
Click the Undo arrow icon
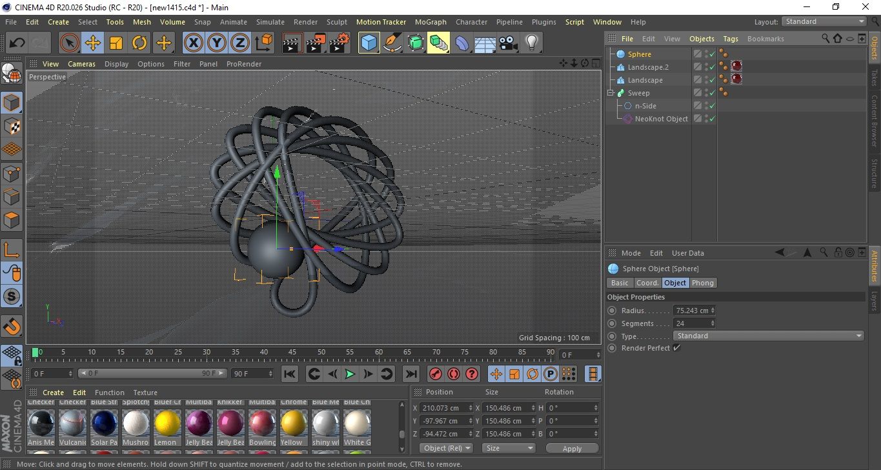click(x=17, y=43)
